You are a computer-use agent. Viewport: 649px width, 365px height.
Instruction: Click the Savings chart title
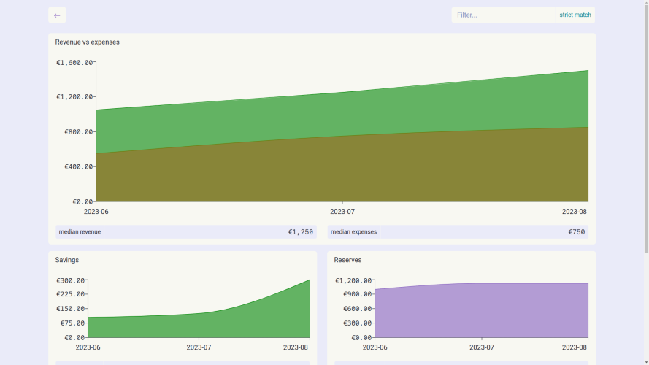pos(67,260)
